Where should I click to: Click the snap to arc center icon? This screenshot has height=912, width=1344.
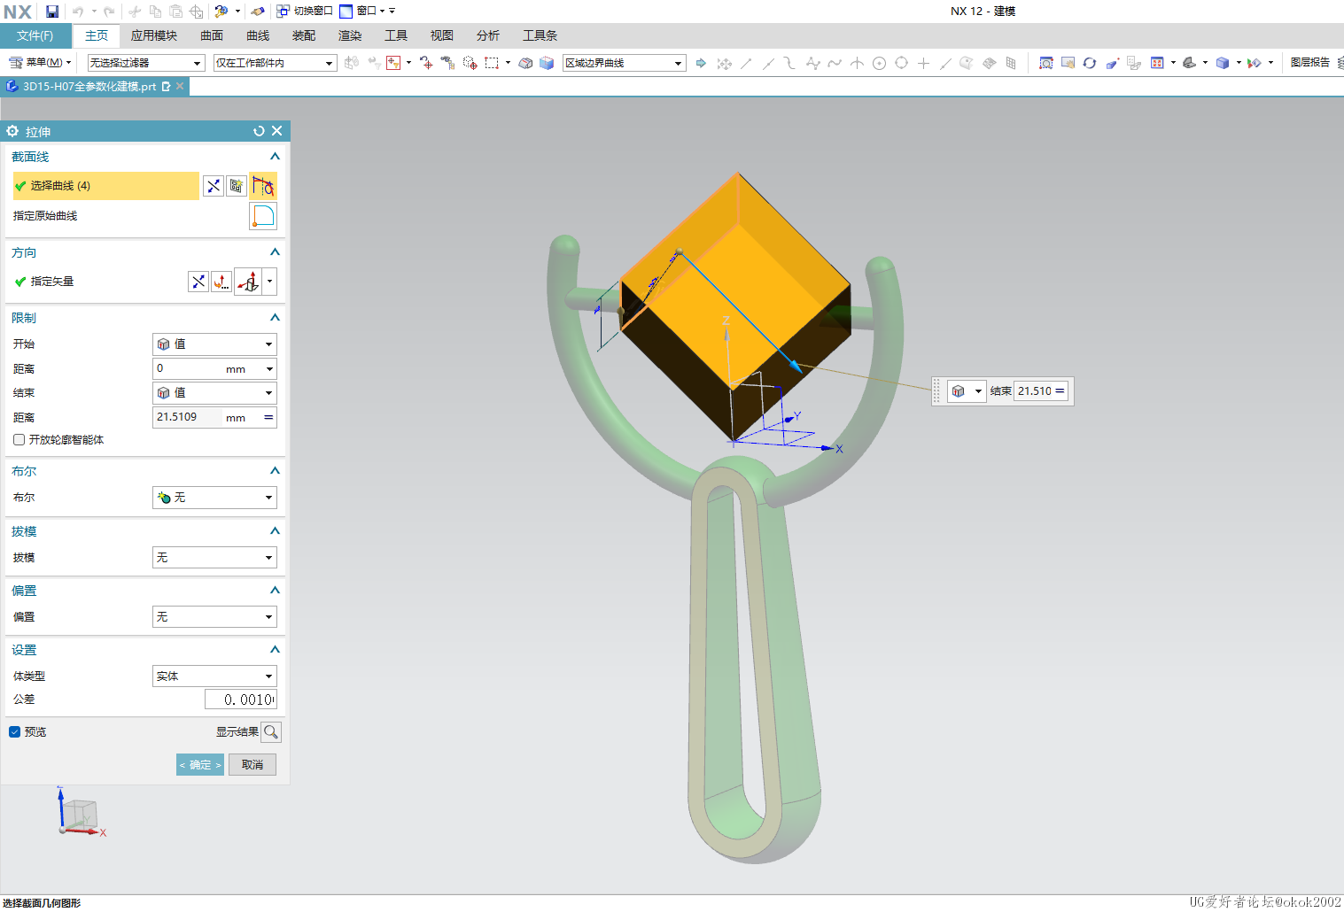click(x=879, y=63)
